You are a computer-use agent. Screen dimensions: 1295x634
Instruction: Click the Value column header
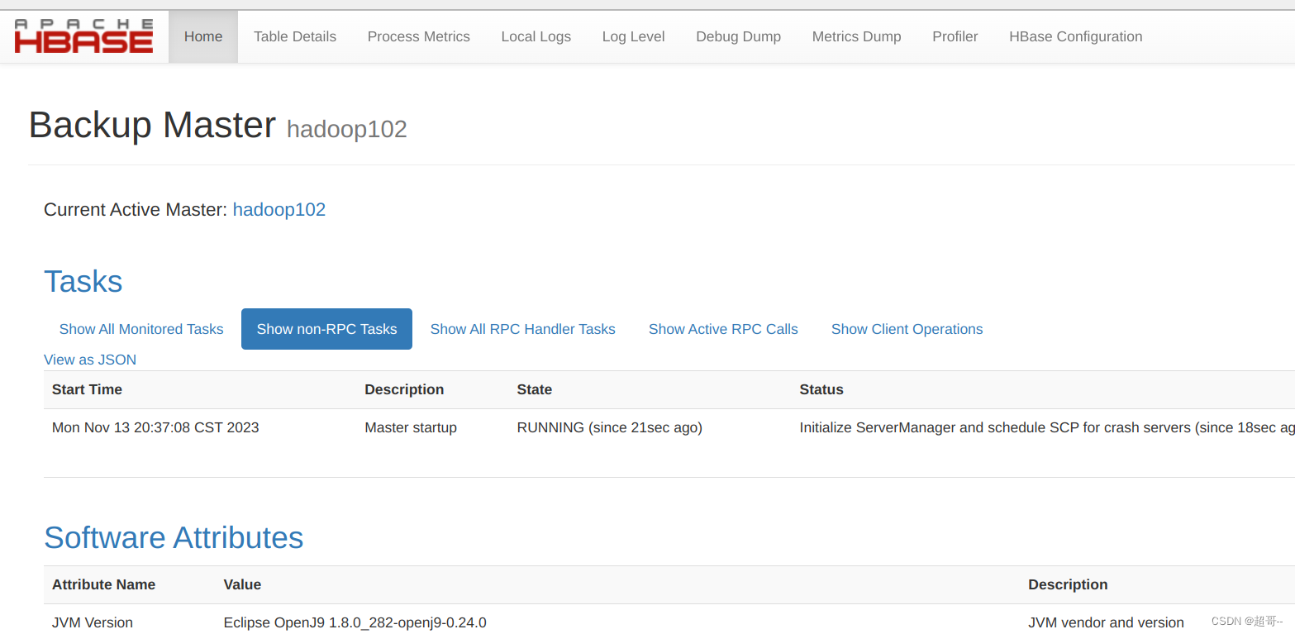pos(242,584)
